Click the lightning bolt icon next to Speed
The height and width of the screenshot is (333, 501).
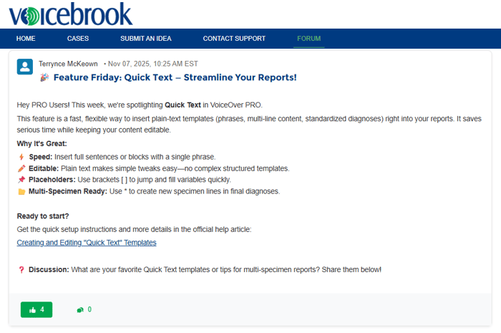pos(21,157)
